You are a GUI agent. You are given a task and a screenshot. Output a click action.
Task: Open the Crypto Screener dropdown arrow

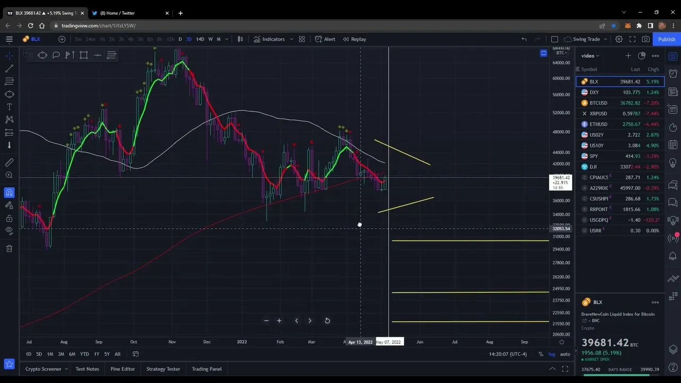point(67,369)
